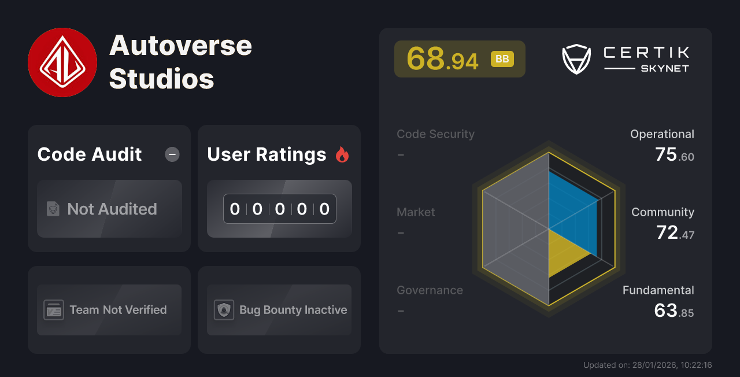Click the ID card icon near Team Not Verified
The image size is (740, 377).
pyautogui.click(x=55, y=310)
